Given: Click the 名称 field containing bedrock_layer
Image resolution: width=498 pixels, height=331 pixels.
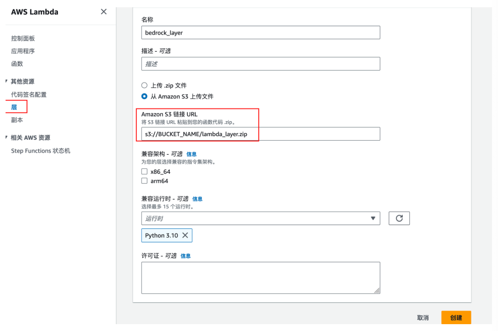Looking at the screenshot, I should point(261,33).
